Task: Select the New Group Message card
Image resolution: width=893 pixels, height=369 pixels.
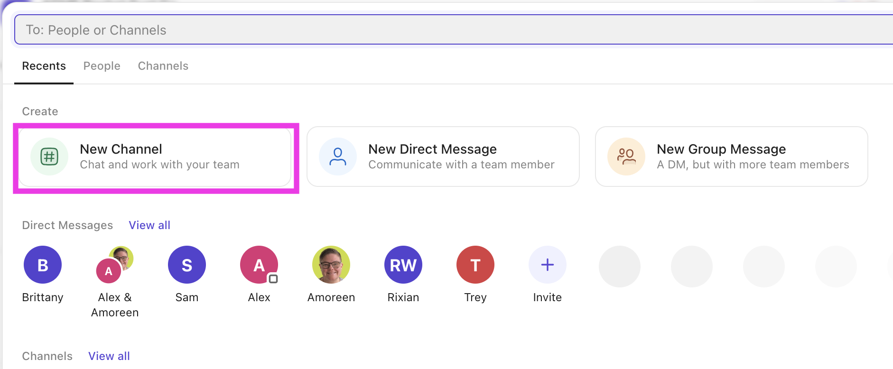Action: (731, 157)
